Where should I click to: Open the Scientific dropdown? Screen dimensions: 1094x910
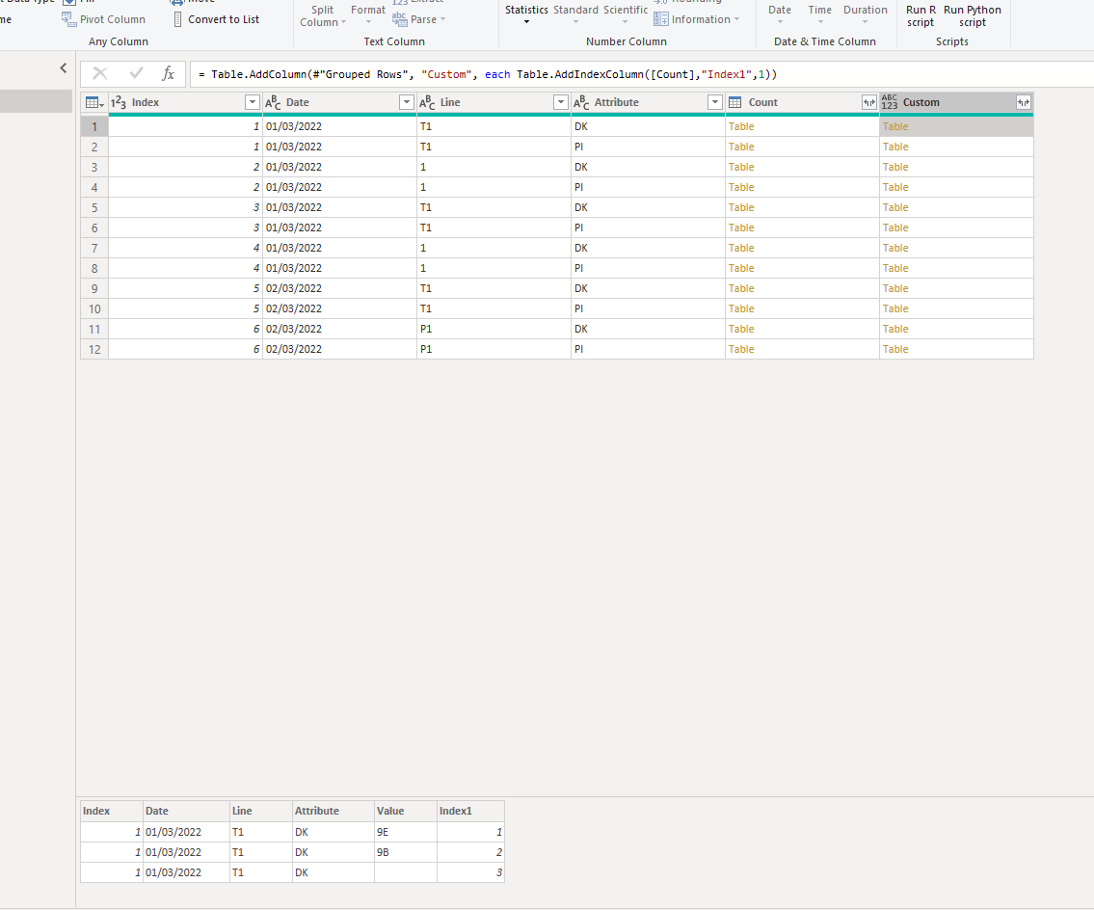[x=626, y=13]
